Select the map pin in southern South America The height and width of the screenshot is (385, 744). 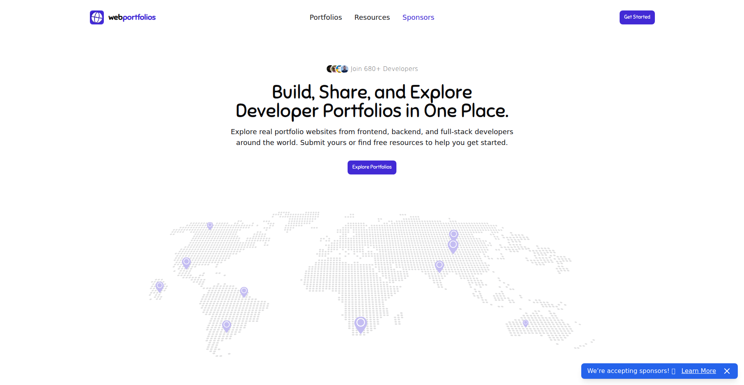(227, 326)
